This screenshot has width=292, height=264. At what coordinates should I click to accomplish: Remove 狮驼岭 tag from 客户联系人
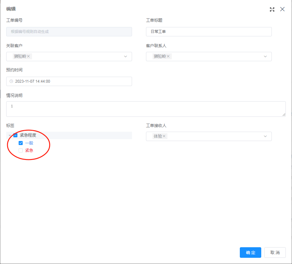pyautogui.click(x=168, y=57)
